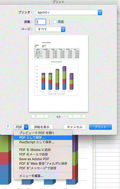The height and width of the screenshot is (189, 120).
Task: Click the PDF dropdown arrow button
Action: (x=26, y=127)
